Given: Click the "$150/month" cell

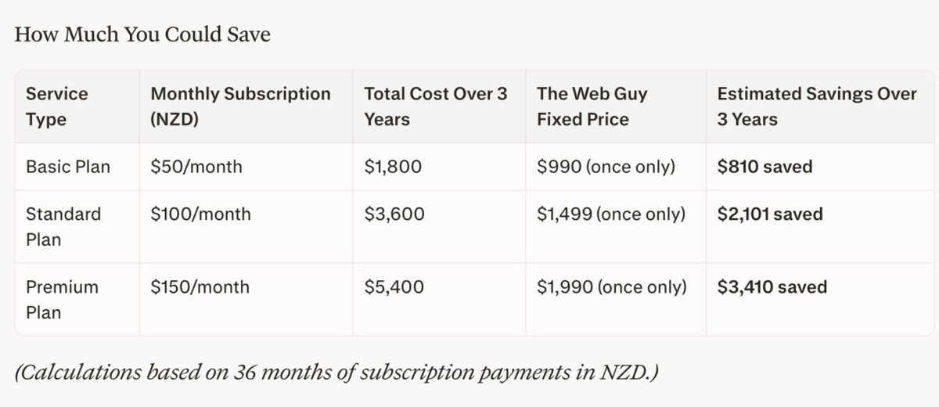Looking at the screenshot, I should [200, 287].
